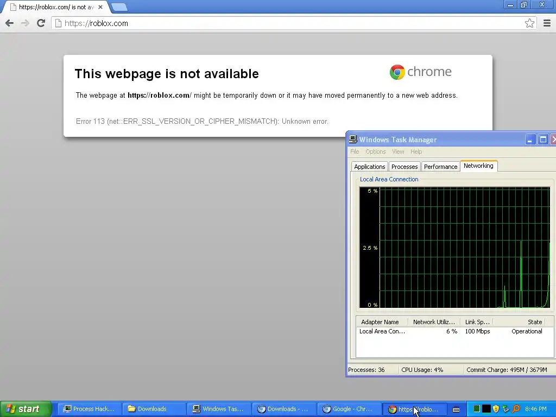Viewport: 556px width, 417px height.
Task: Click the '100 Mbps' link speed value
Action: click(x=477, y=332)
